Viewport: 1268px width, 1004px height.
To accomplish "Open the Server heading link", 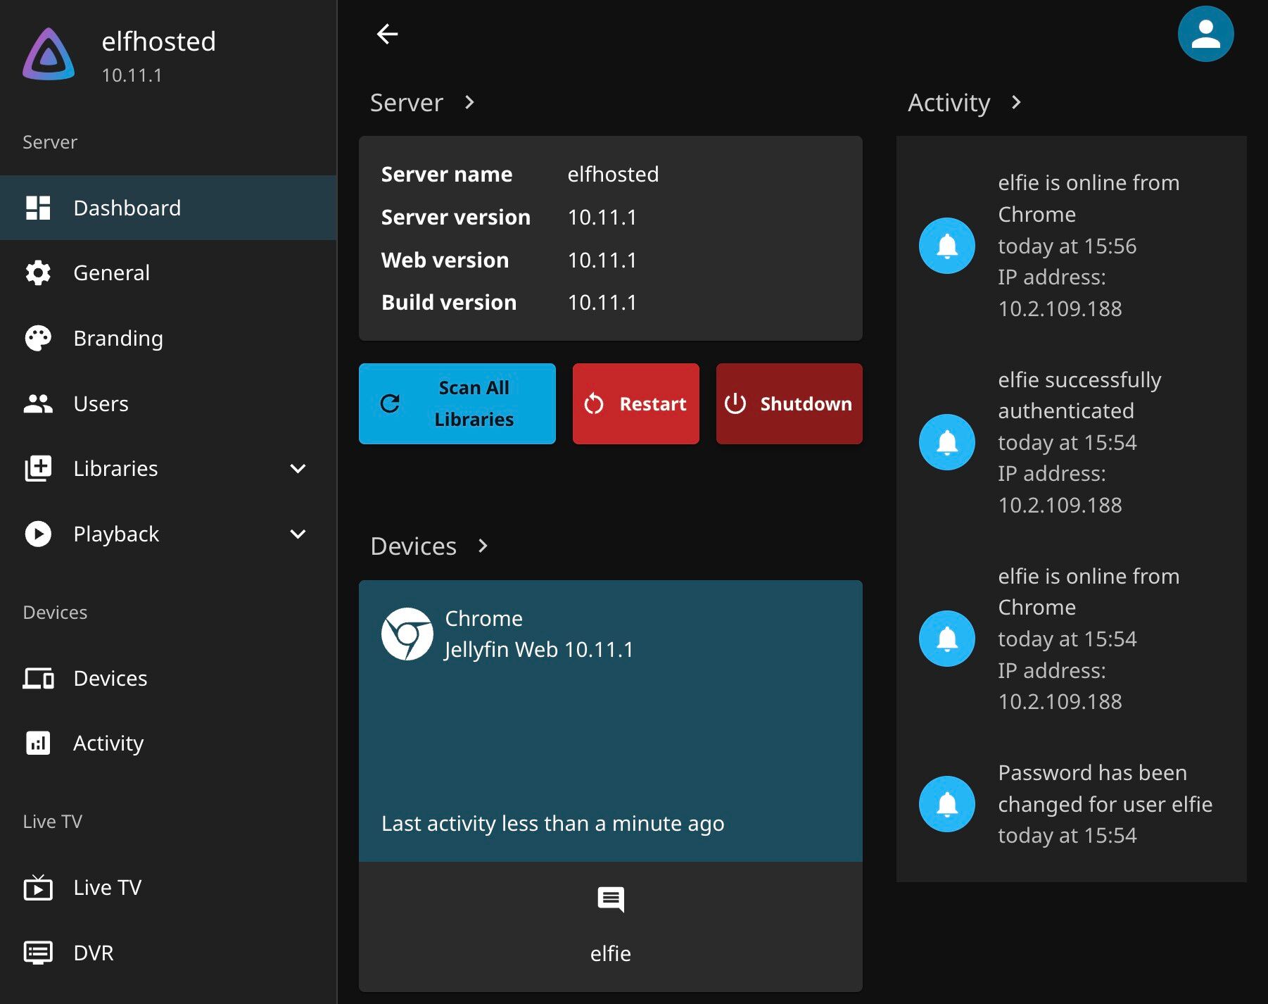I will (x=407, y=103).
